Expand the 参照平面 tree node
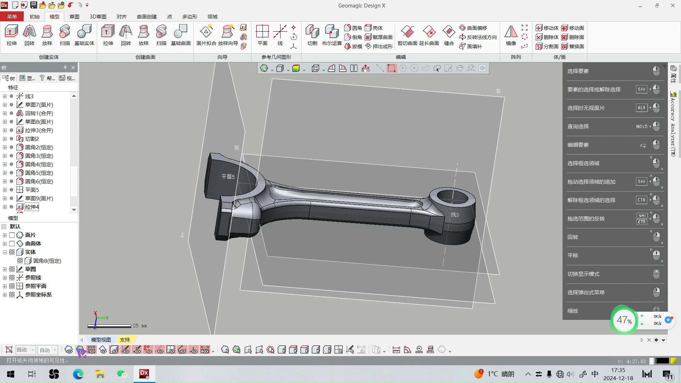Screen dimensions: 681x383 tap(5, 286)
